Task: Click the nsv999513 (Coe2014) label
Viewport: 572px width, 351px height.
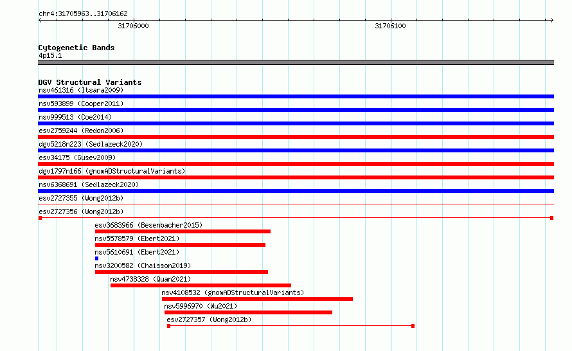Action: pyautogui.click(x=75, y=117)
